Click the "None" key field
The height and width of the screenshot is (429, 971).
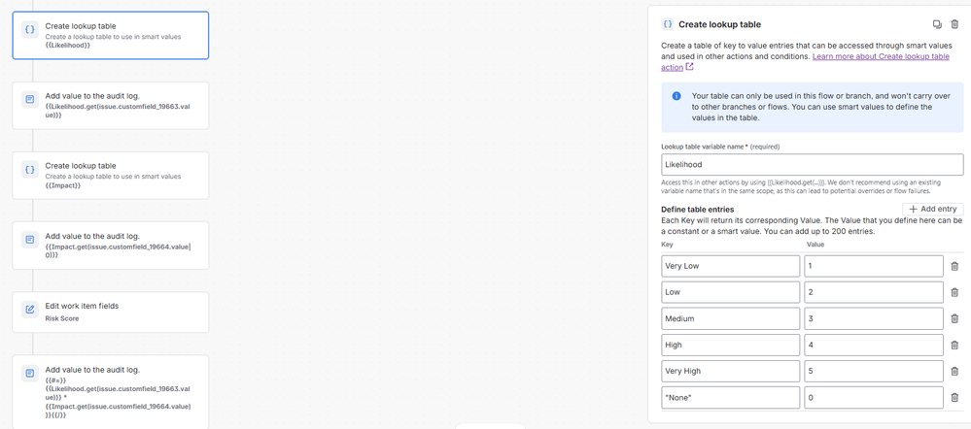point(731,398)
